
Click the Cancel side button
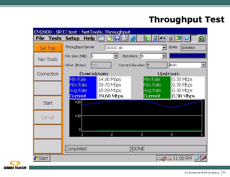point(48,117)
